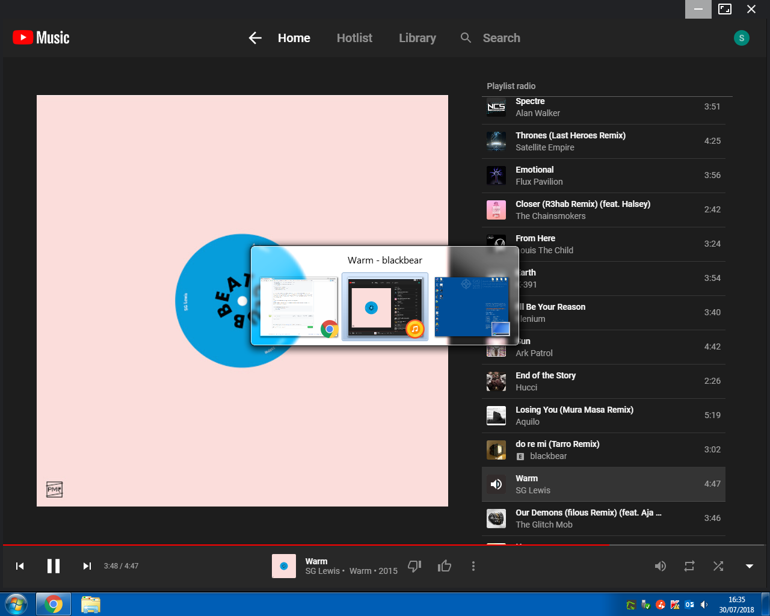Image resolution: width=770 pixels, height=616 pixels.
Task: Open the Warm album link in player bar
Action: (360, 571)
